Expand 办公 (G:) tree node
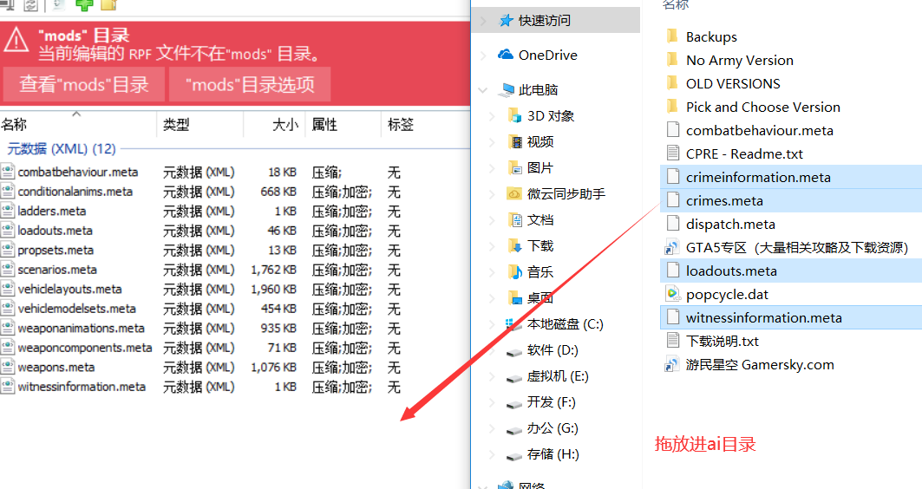Screen dimensions: 922x489 492,429
